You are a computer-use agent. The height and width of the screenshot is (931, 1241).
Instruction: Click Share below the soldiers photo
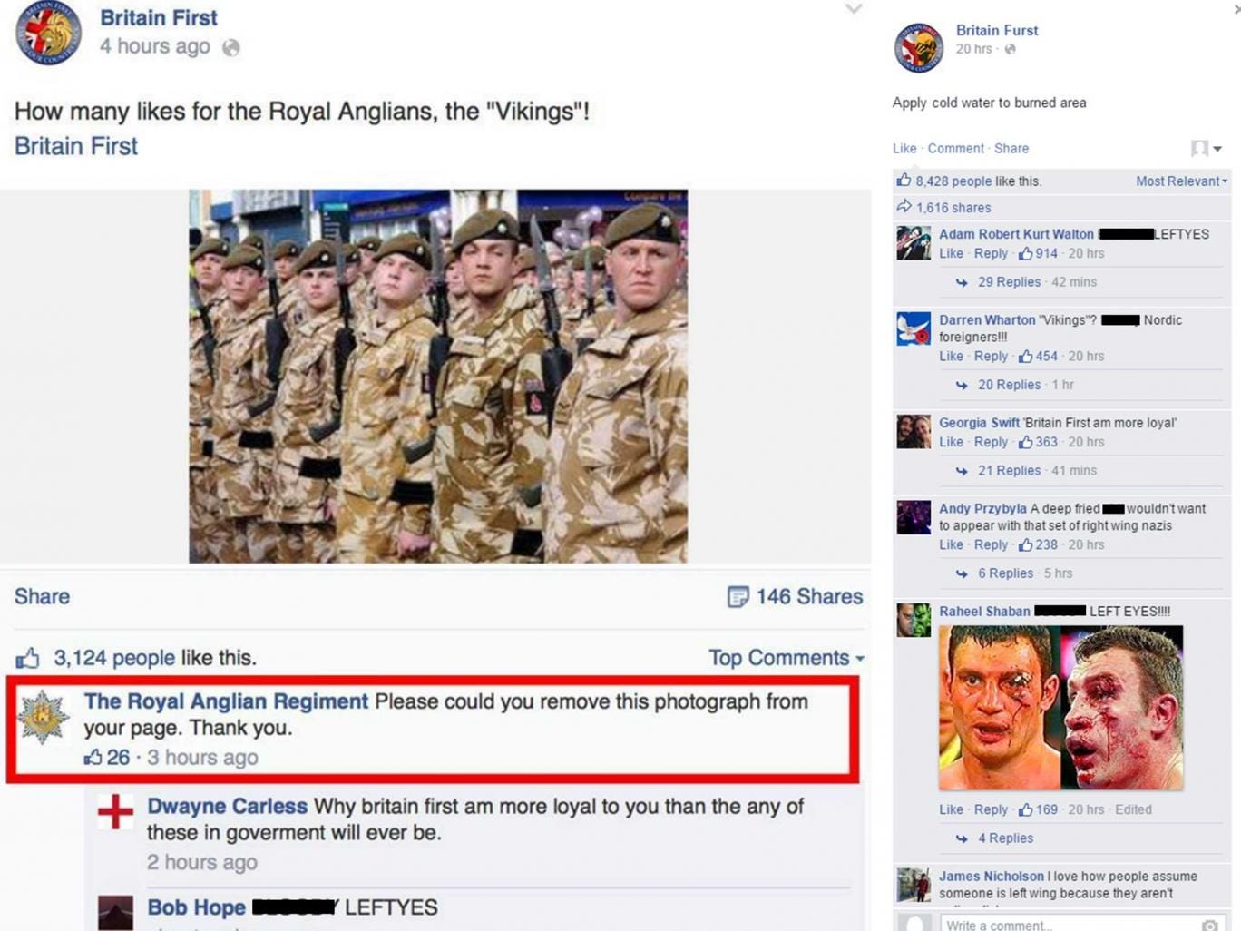[42, 596]
